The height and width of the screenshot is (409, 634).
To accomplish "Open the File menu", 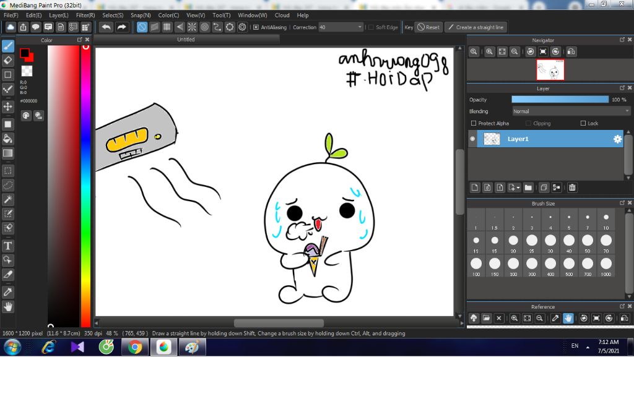I will [x=11, y=15].
